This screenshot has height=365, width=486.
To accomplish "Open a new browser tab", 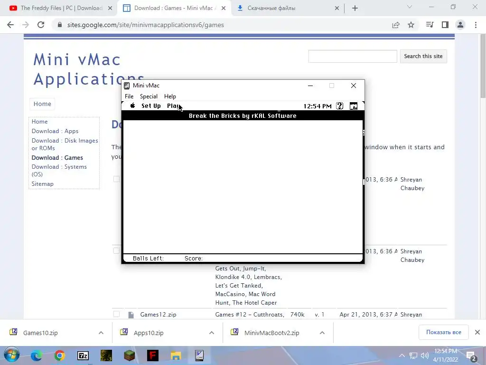I will click(355, 9).
